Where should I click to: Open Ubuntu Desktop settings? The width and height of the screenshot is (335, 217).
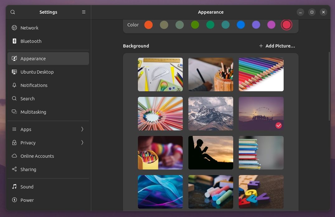click(x=37, y=72)
